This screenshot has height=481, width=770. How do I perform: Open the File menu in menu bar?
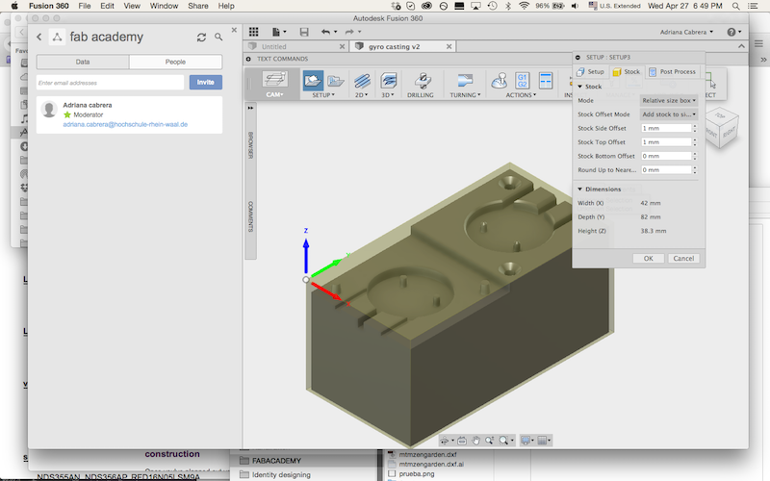point(85,6)
